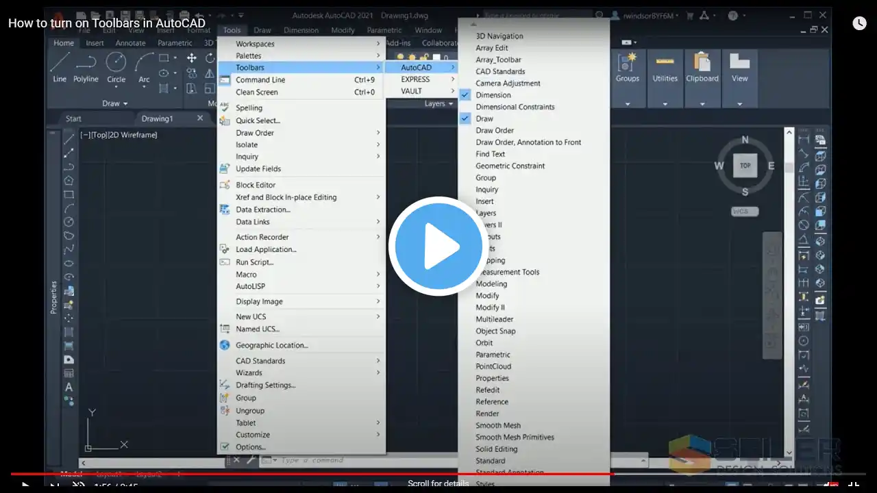Pick the Polygon icon in the left Draw toolbar
The width and height of the screenshot is (877, 493).
pos(69,180)
